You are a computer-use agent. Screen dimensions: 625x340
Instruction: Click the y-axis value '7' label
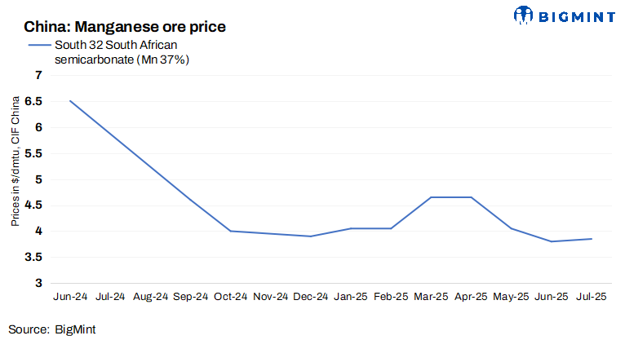point(37,75)
